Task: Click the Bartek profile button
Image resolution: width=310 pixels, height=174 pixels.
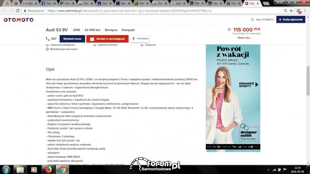Action: [279, 2]
